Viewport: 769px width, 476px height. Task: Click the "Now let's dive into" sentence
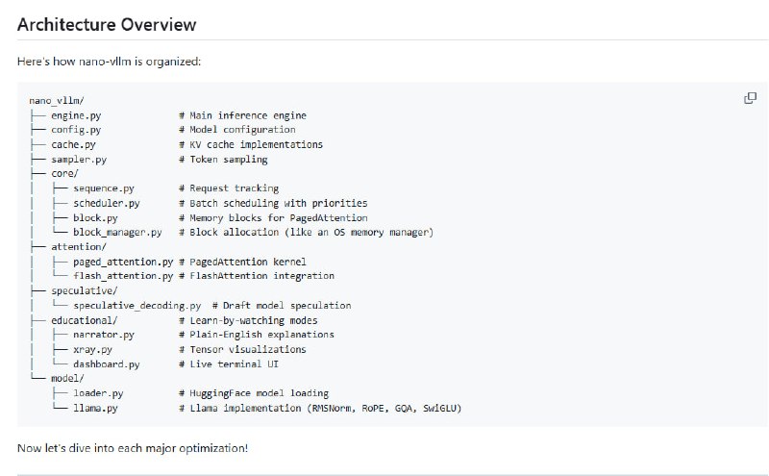(133, 449)
